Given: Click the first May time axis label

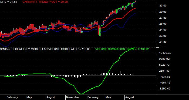Looking at the screenshot, I should pyautogui.click(x=29, y=97).
